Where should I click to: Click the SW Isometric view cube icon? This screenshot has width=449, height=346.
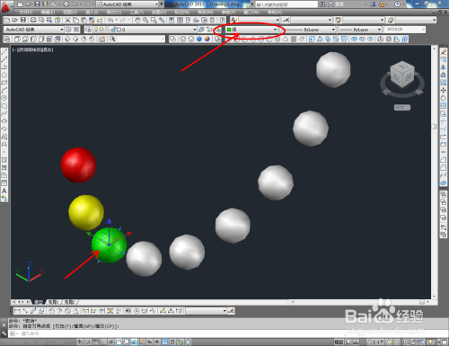(67, 39)
